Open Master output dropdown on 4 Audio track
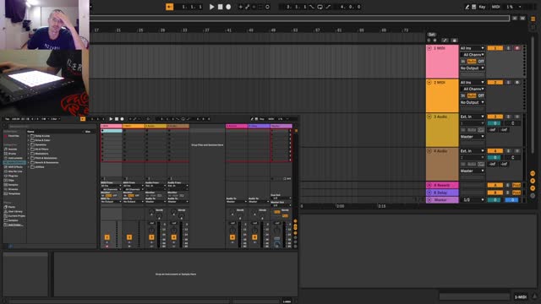Viewport: 541px width, 304px height. pos(472,171)
